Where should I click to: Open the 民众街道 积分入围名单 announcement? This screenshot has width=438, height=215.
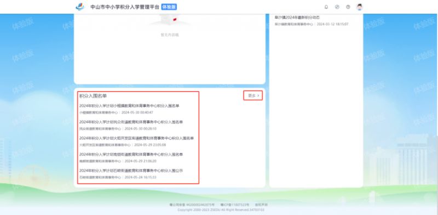point(131,122)
